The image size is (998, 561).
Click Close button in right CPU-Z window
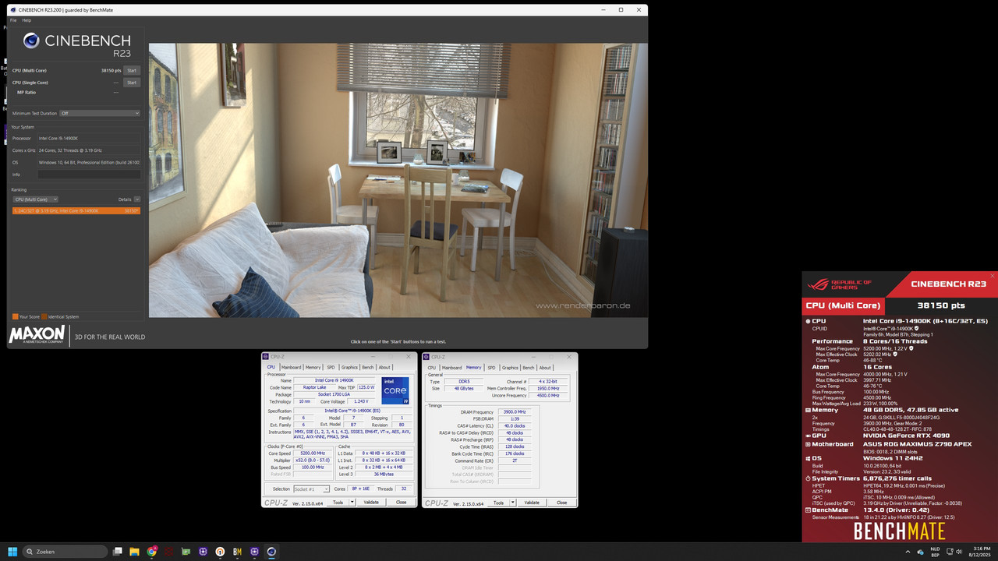click(x=561, y=503)
